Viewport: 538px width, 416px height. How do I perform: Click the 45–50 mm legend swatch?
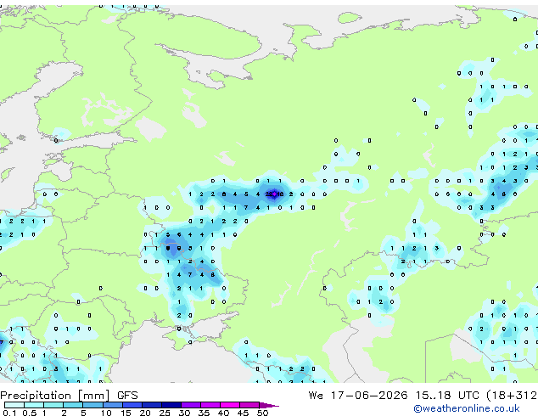[x=249, y=405]
